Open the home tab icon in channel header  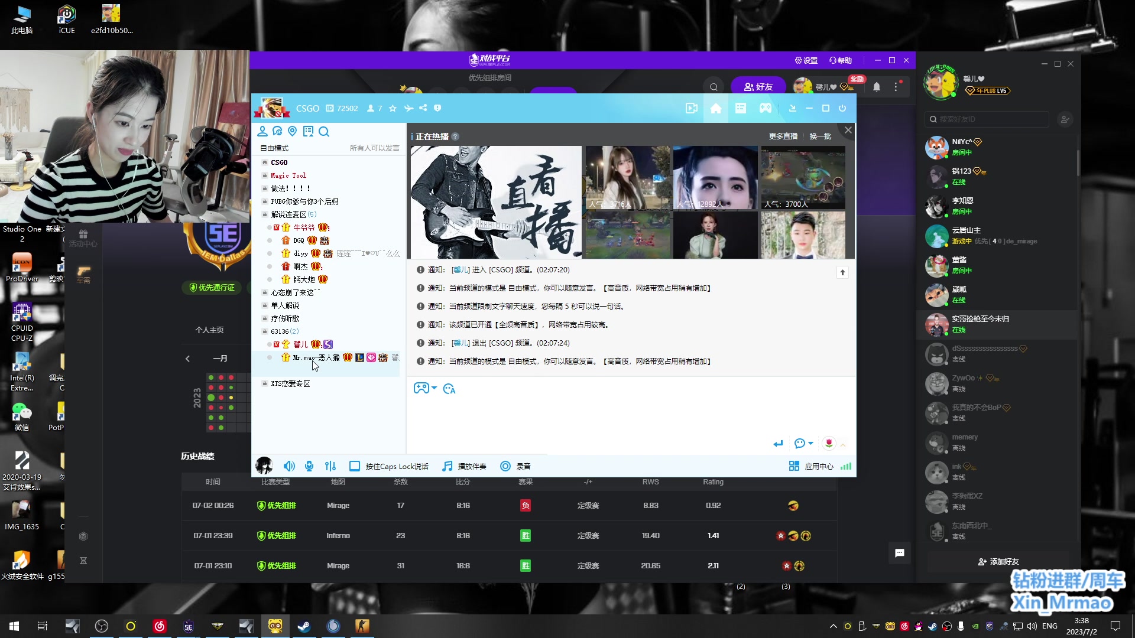tap(716, 108)
